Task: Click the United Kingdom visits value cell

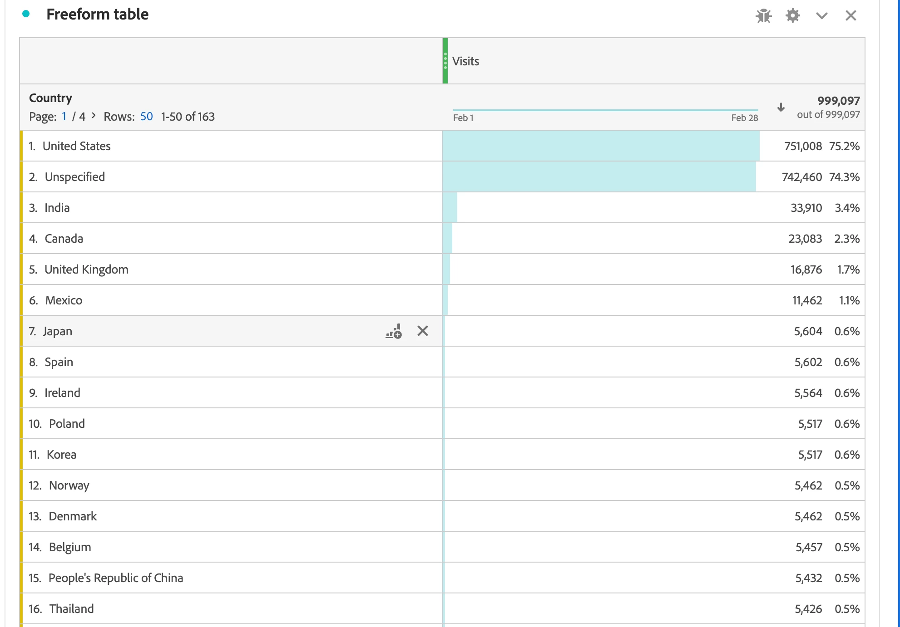Action: pyautogui.click(x=806, y=269)
